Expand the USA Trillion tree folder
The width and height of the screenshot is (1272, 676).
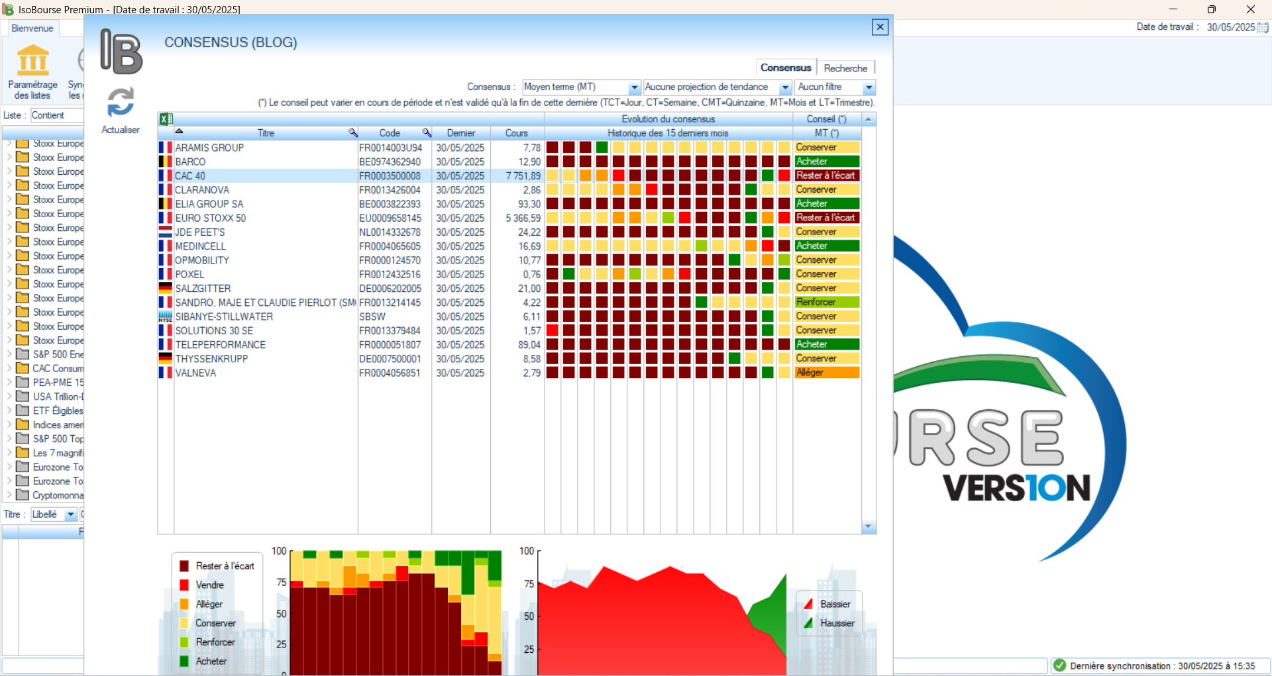[9, 396]
